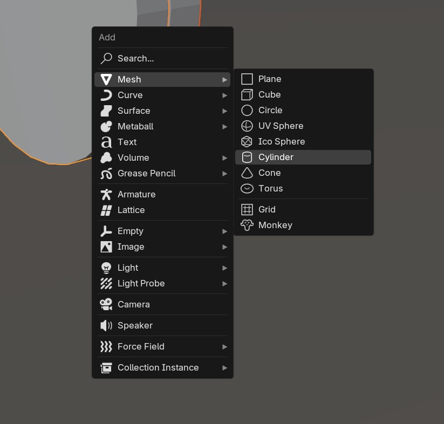
Task: Click the Grid mesh icon
Action: tap(247, 209)
